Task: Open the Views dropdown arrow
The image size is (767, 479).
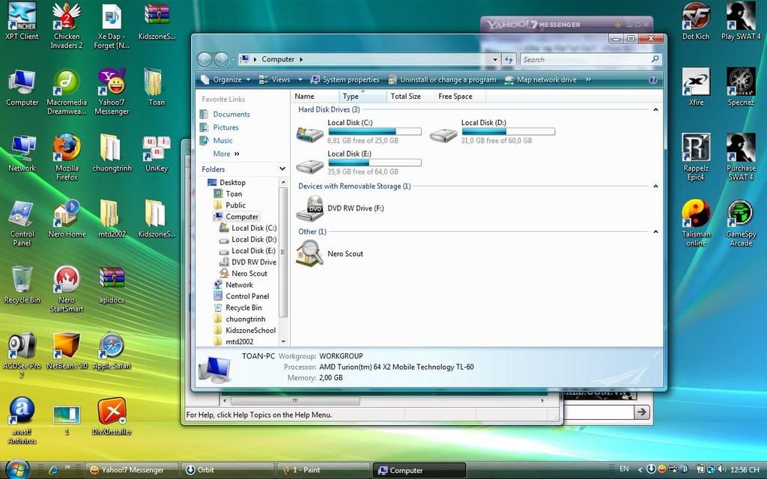Action: (x=300, y=79)
